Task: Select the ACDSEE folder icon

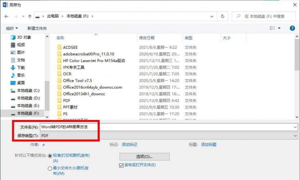Action: [x=60, y=47]
